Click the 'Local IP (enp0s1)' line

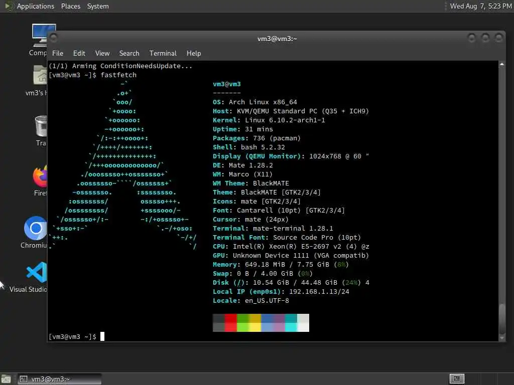(281, 292)
